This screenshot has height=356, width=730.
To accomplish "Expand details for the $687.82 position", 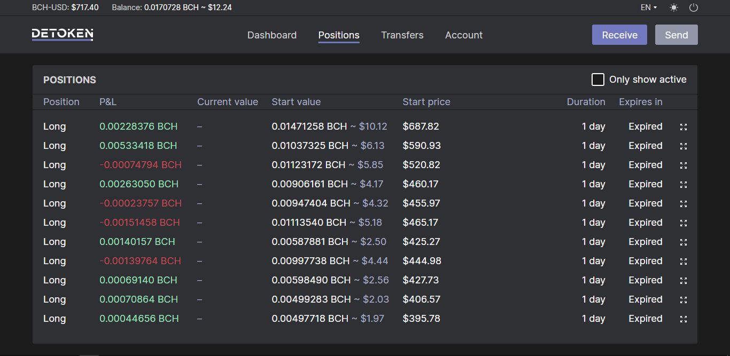I will 683,127.
